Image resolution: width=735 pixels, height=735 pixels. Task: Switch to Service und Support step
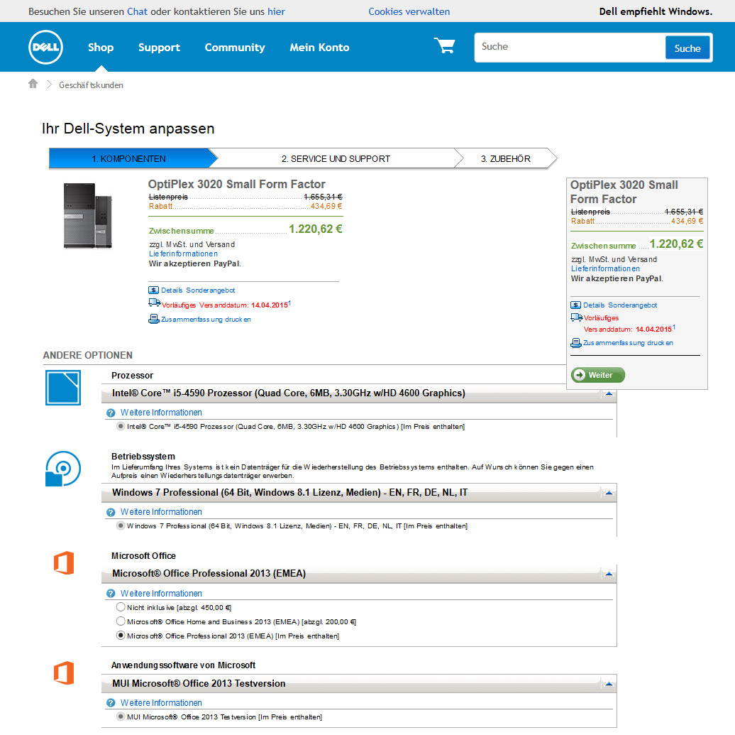click(x=336, y=158)
